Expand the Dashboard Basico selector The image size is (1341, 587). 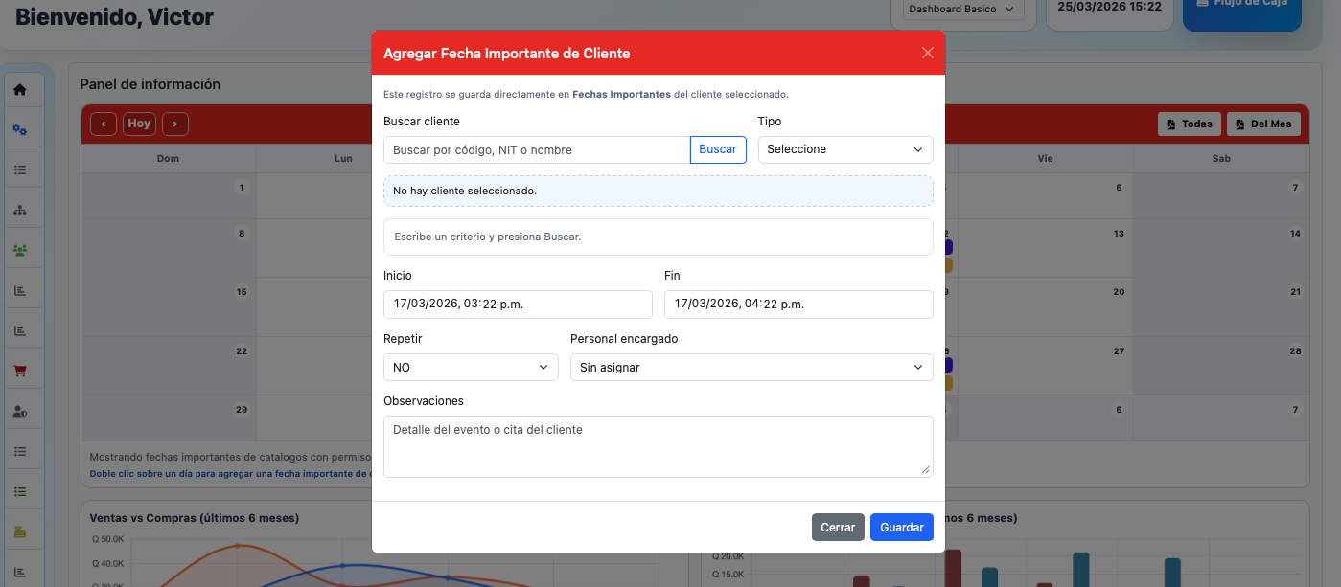click(x=962, y=10)
